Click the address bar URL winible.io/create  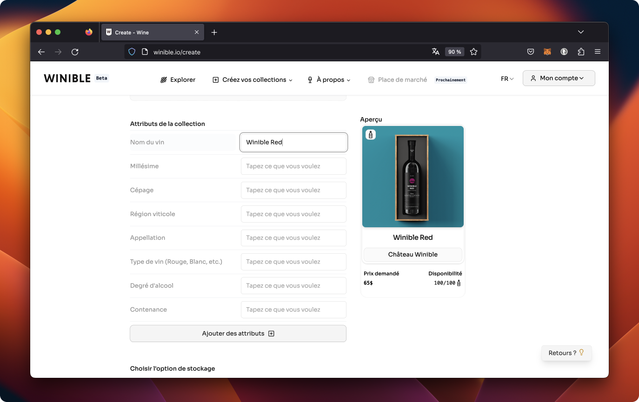177,52
